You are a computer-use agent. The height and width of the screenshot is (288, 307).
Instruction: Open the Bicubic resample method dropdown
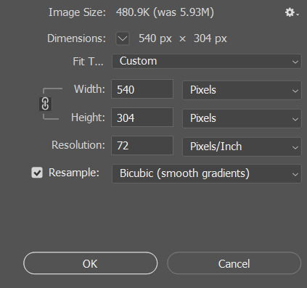coord(207,173)
